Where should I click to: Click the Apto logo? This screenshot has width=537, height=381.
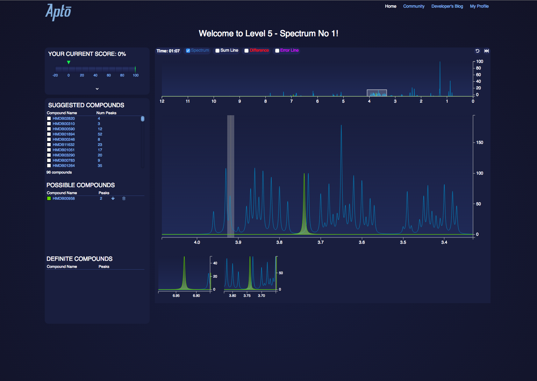(x=58, y=12)
